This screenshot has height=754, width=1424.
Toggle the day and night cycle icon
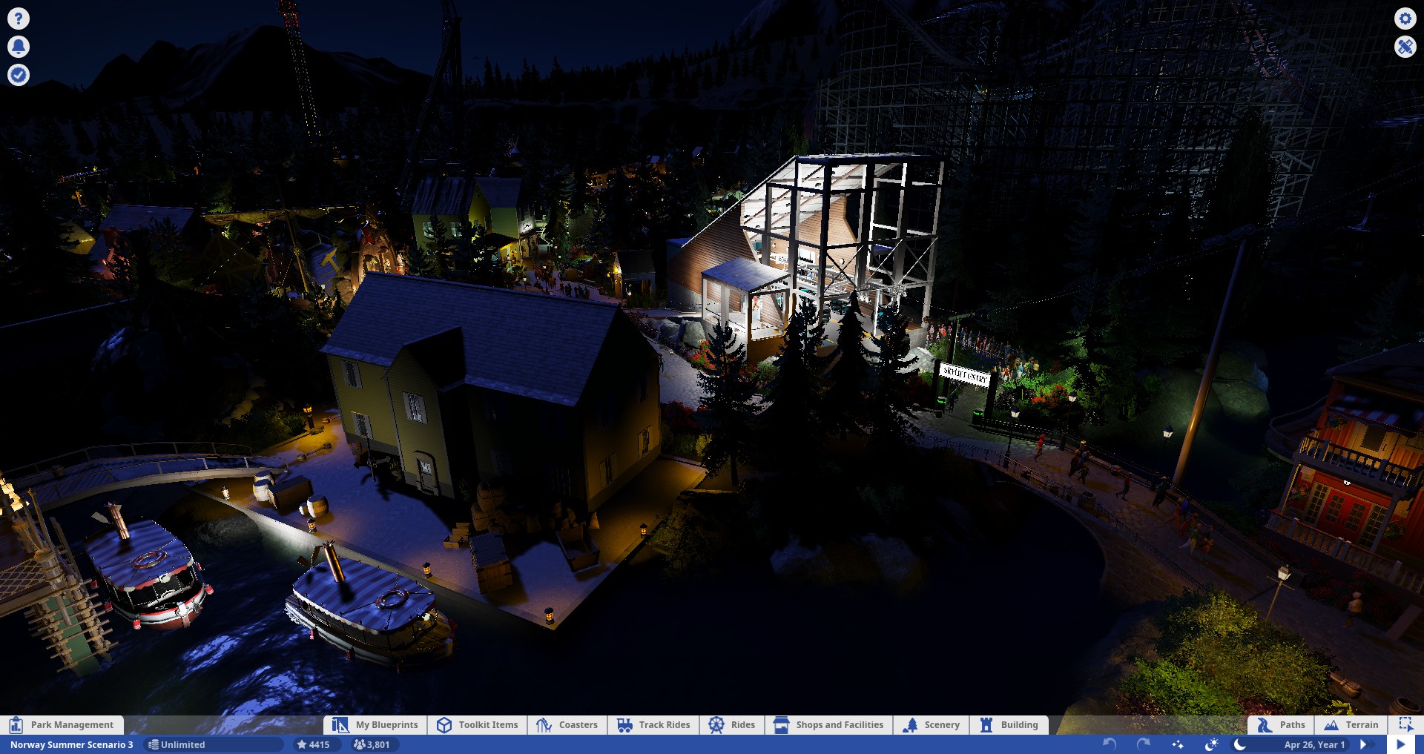1212,744
